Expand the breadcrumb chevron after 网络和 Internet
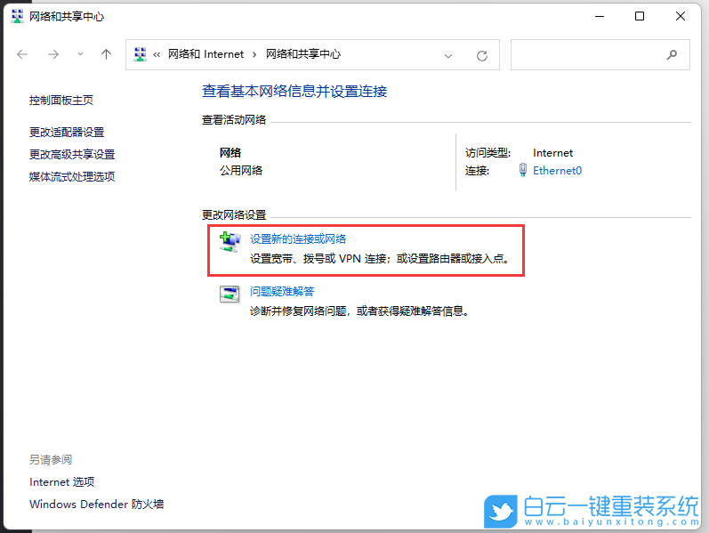The image size is (709, 533). pyautogui.click(x=254, y=55)
